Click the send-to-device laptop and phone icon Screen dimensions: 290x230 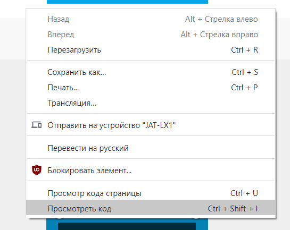coord(36,125)
